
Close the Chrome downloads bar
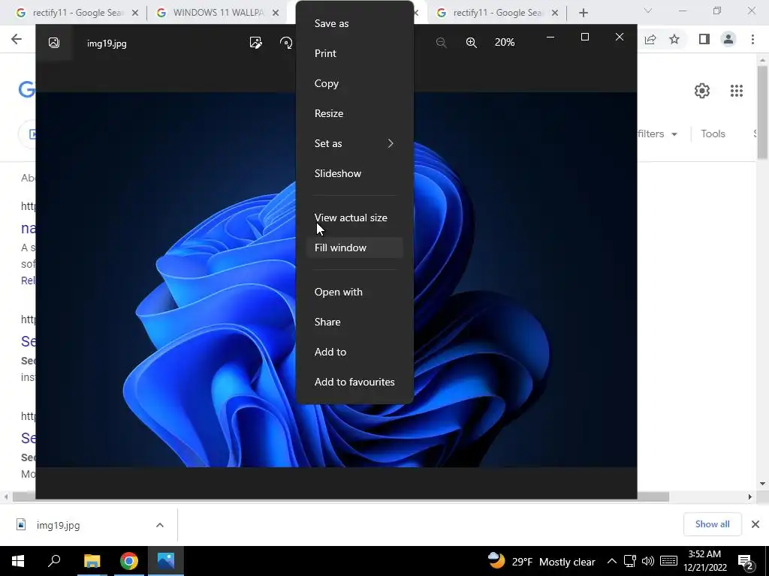coord(755,524)
